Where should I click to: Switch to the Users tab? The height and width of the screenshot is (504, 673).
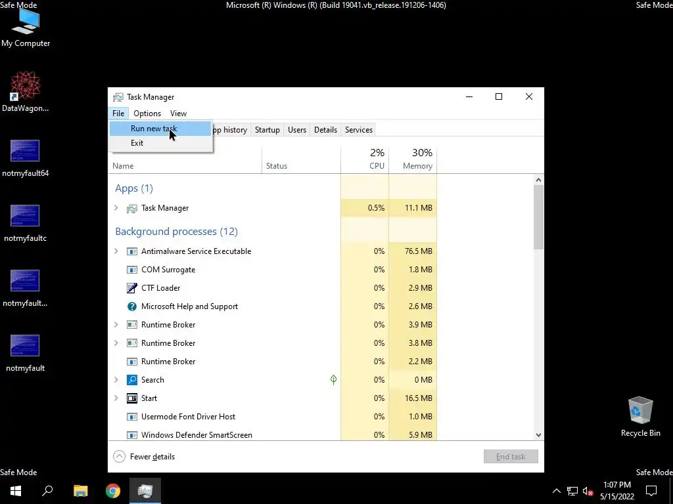point(297,130)
